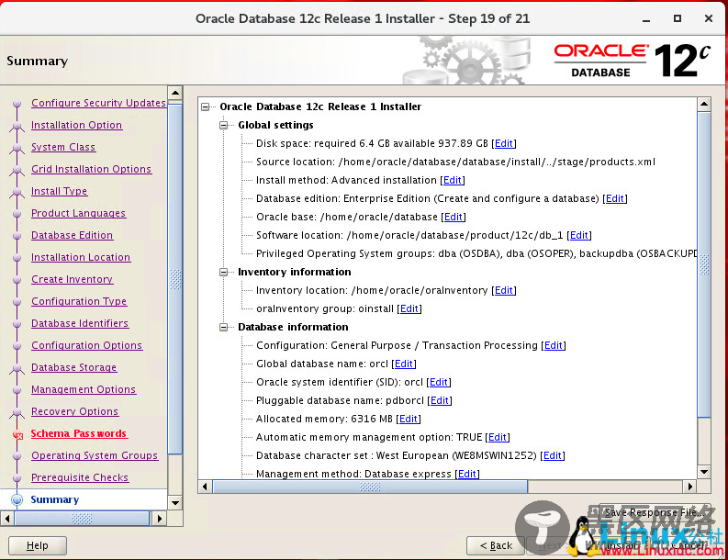Image resolution: width=728 pixels, height=560 pixels.
Task: Collapse the Global settings tree node
Action: click(224, 126)
